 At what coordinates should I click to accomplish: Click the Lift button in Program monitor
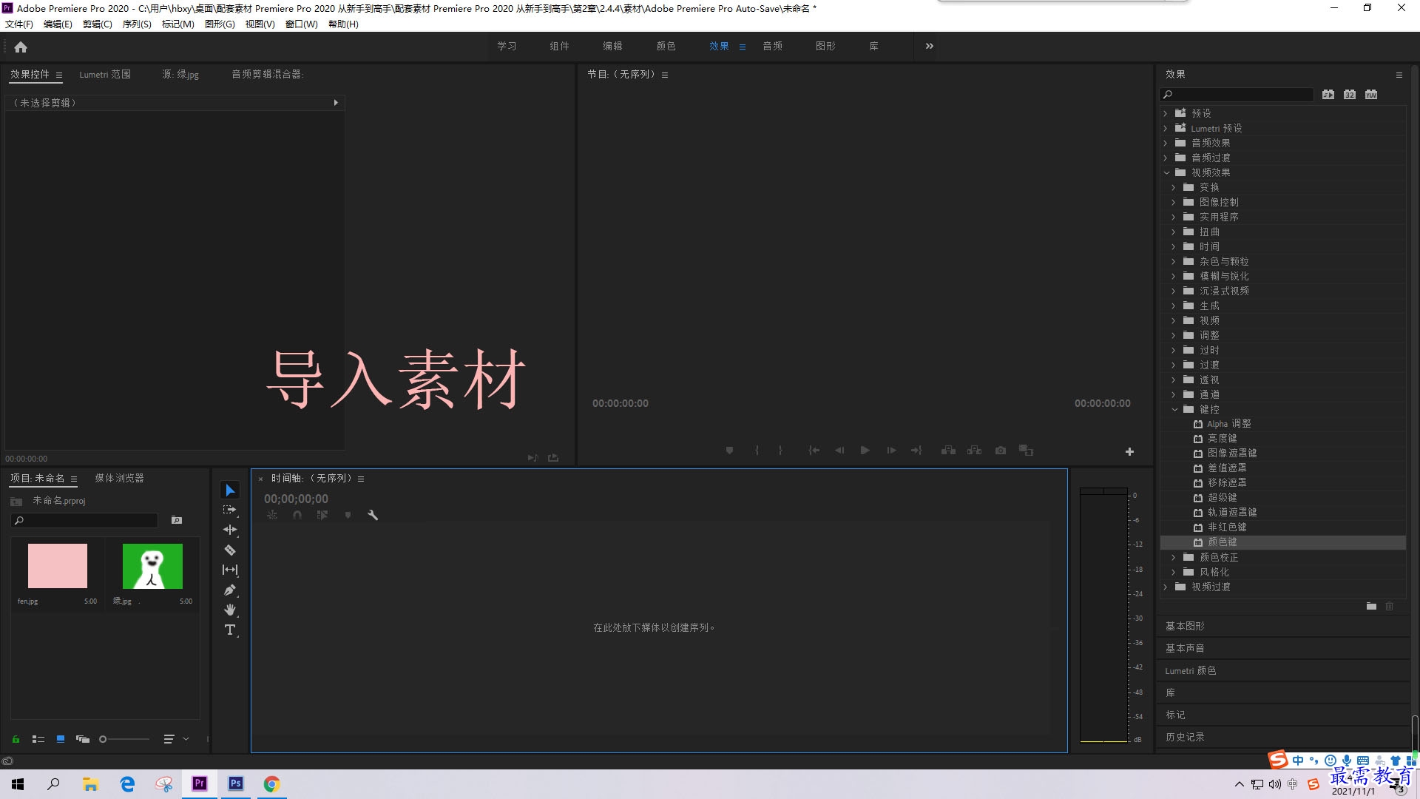(948, 451)
